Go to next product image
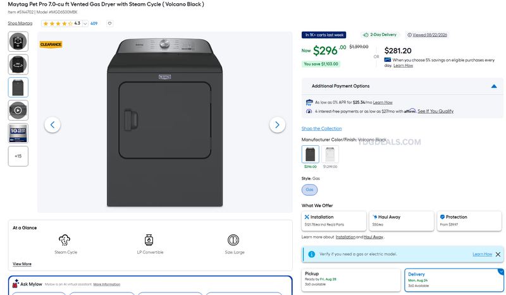This screenshot has width=506, height=295. tap(277, 125)
